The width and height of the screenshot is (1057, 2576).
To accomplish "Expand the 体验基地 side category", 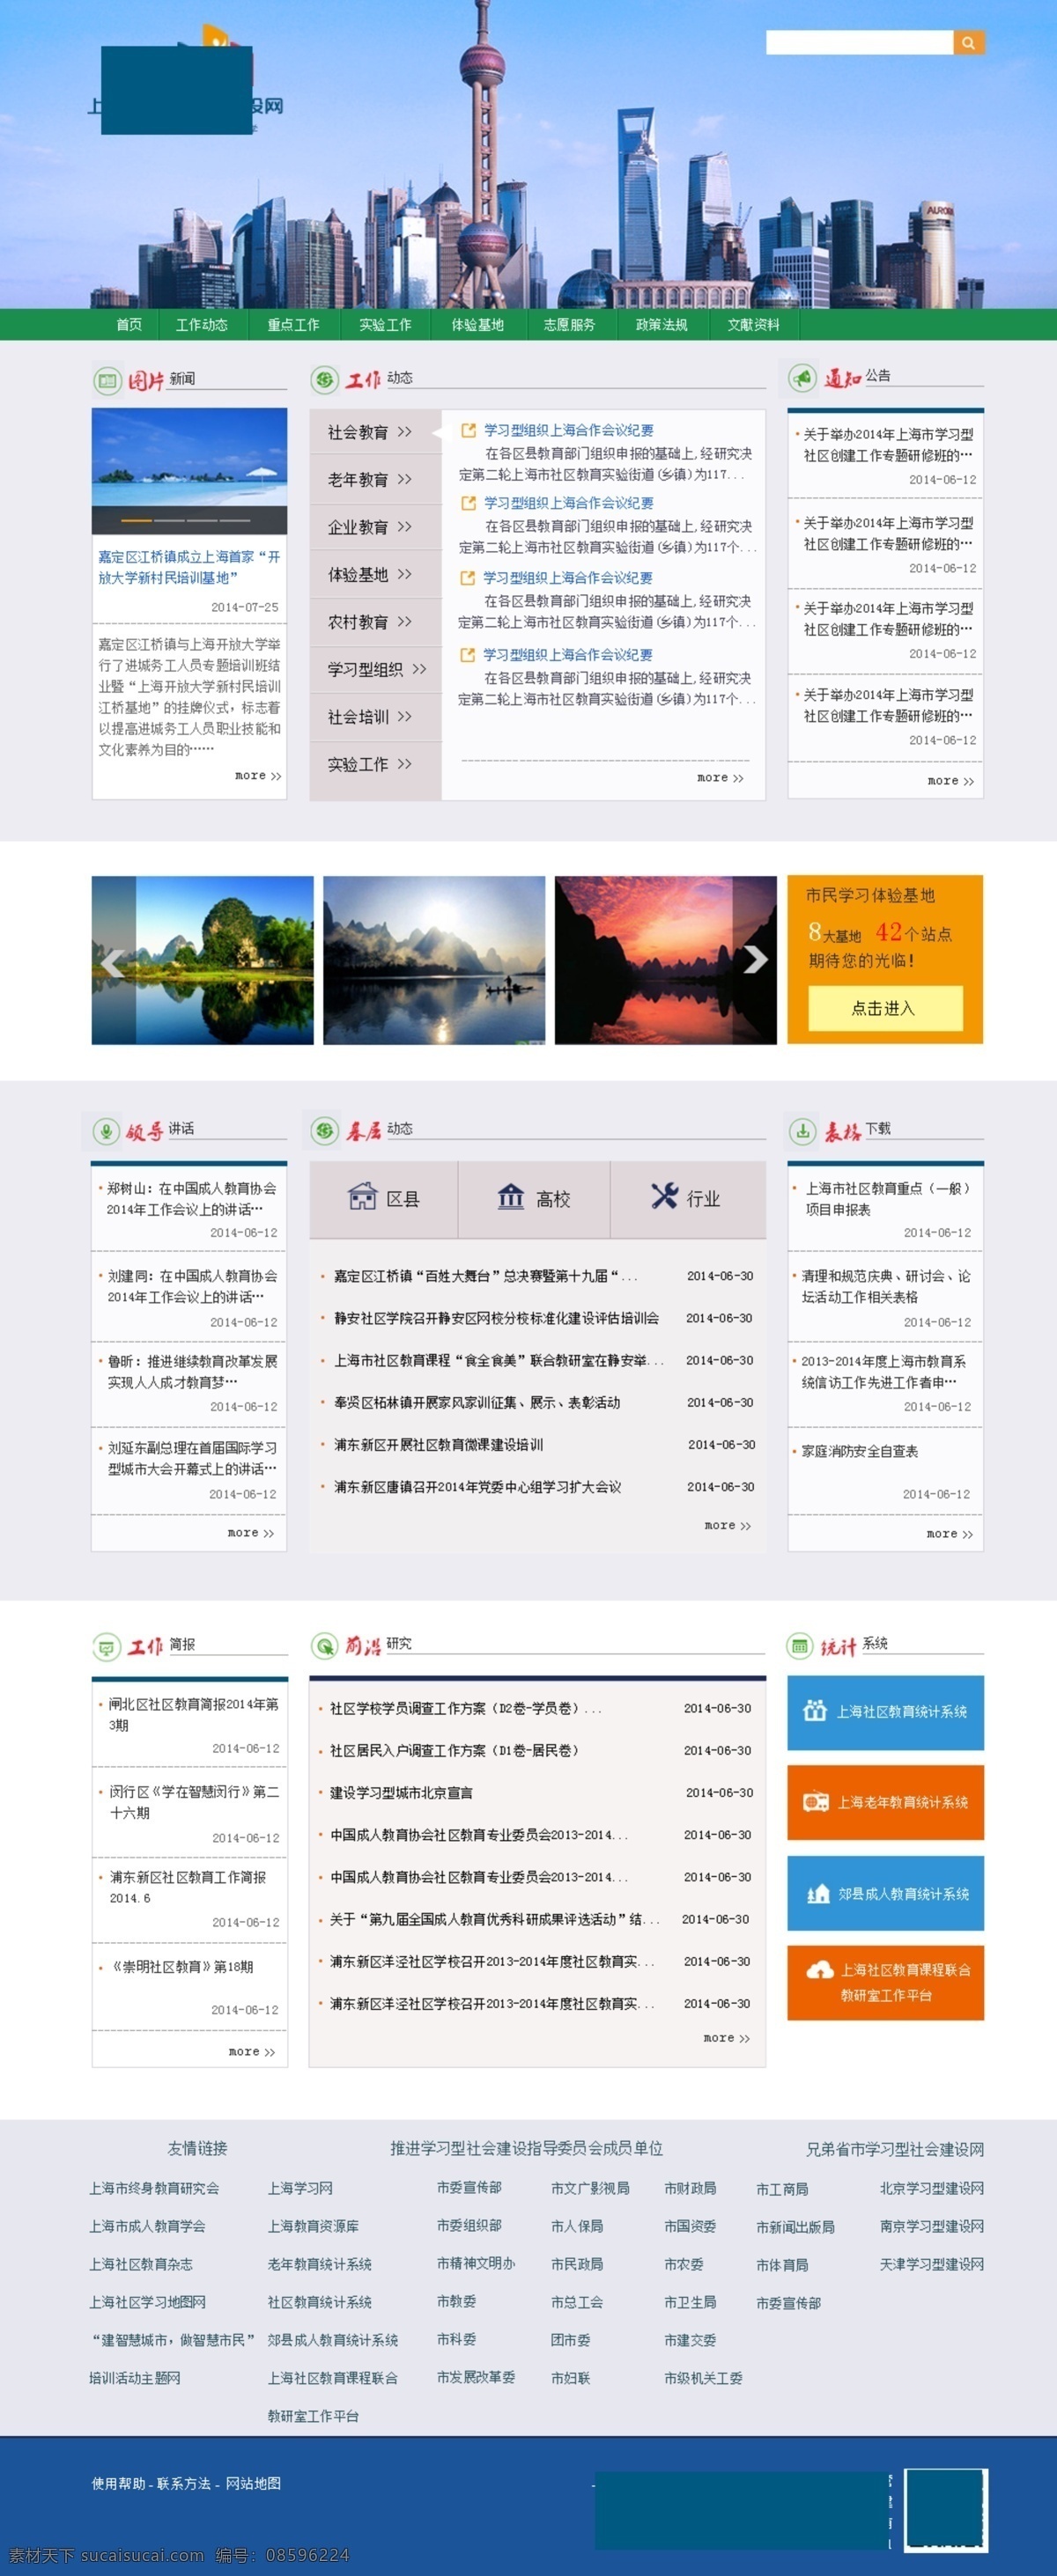I will pyautogui.click(x=370, y=574).
